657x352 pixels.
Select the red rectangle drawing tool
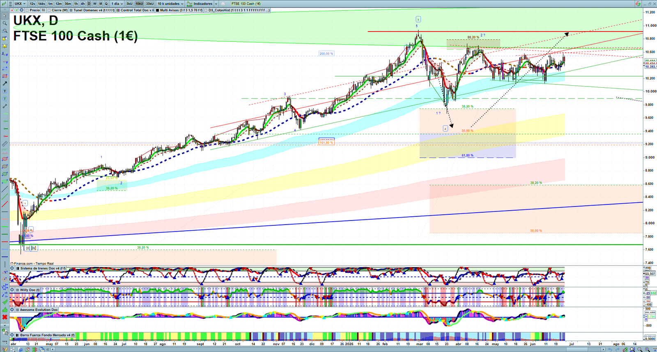(5, 76)
